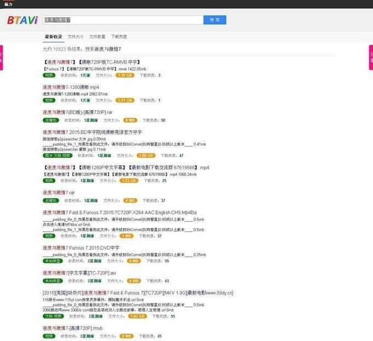Open result 【速度与激情7】【清晰720P版TC-RMVB.中字】
The width and height of the screenshot is (373, 341).
click(x=92, y=62)
